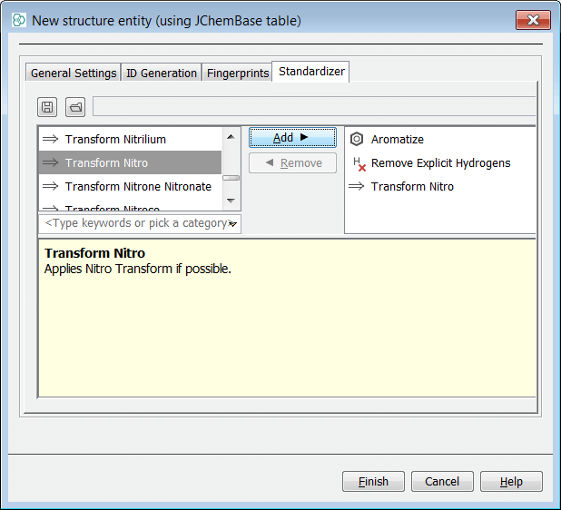Click arrow icon beside Transform Nitrone Nitronate
This screenshot has height=510, width=561.
(50, 187)
